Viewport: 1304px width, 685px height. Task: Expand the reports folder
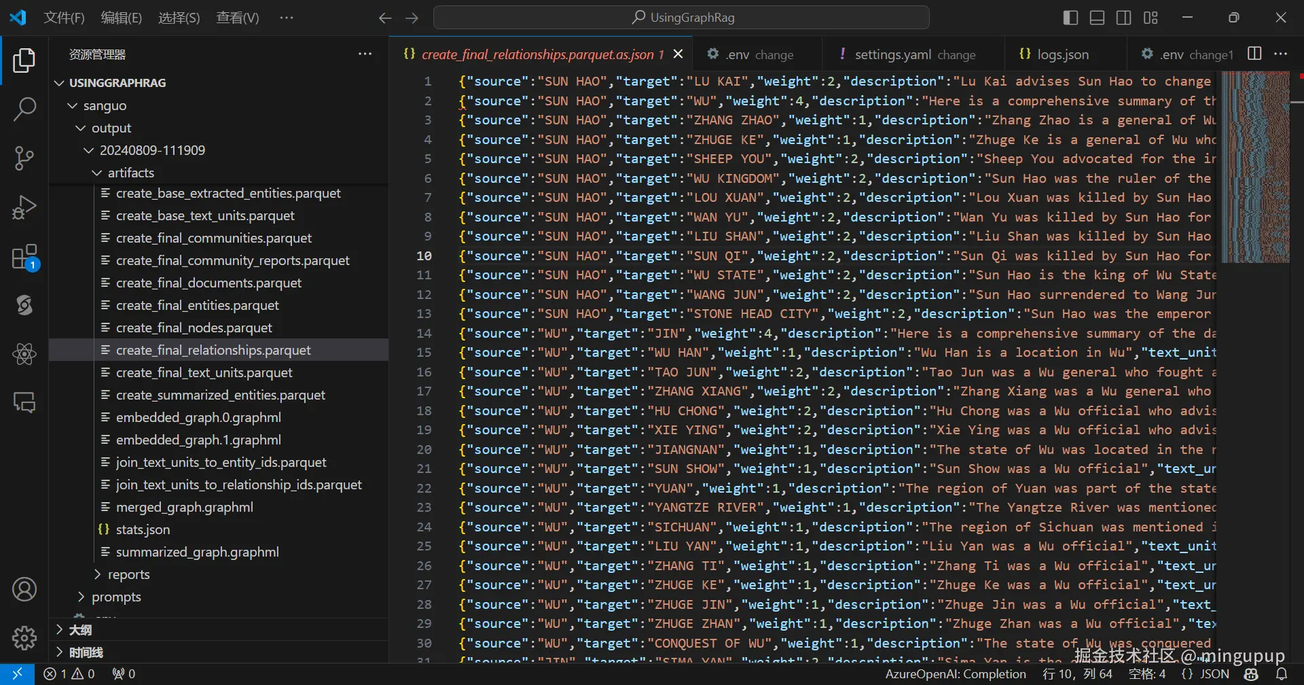(x=128, y=574)
